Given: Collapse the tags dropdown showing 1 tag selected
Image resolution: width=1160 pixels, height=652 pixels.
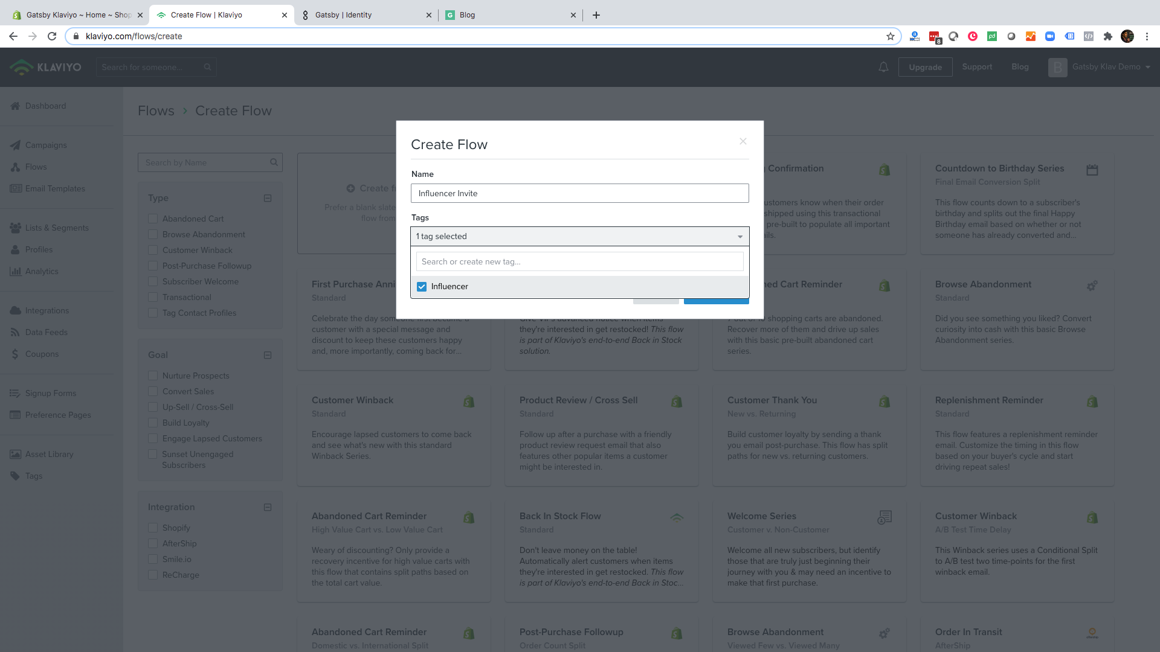Looking at the screenshot, I should point(579,236).
